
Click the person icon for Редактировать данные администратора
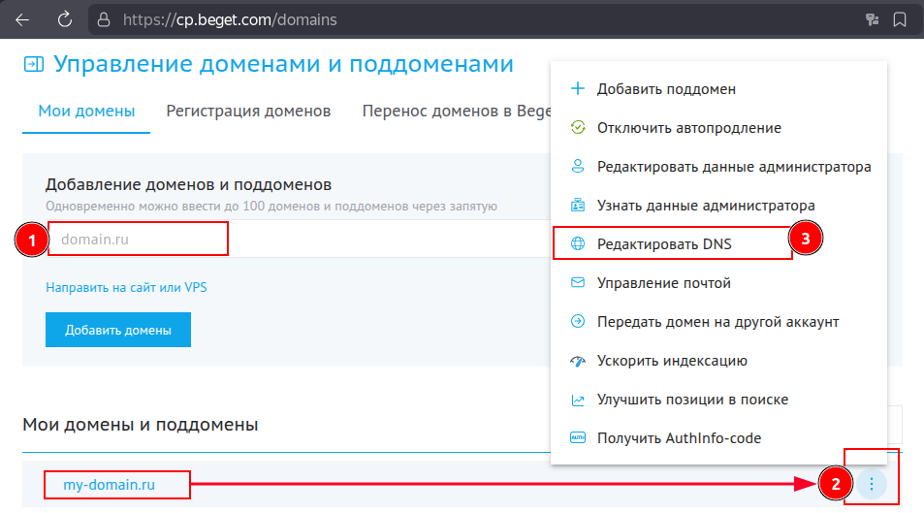point(578,166)
